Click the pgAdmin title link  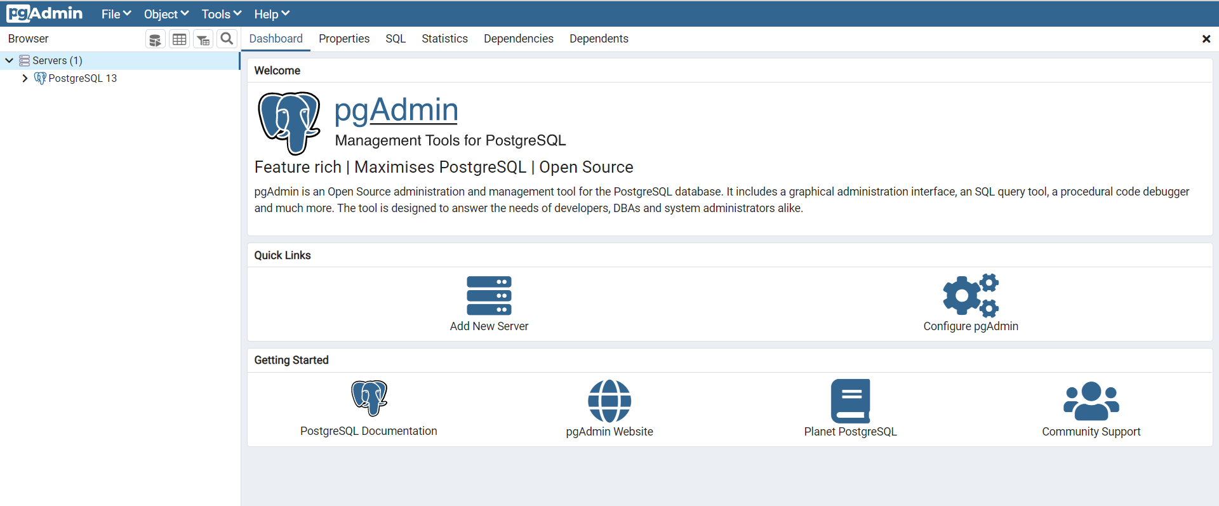[396, 110]
